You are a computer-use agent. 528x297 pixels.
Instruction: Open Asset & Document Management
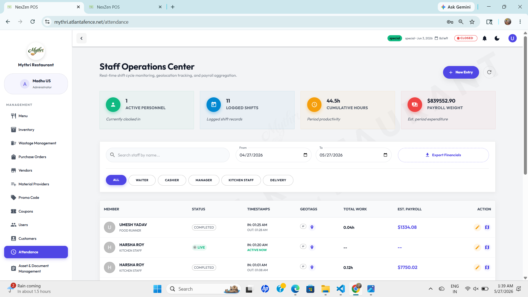[36, 268]
